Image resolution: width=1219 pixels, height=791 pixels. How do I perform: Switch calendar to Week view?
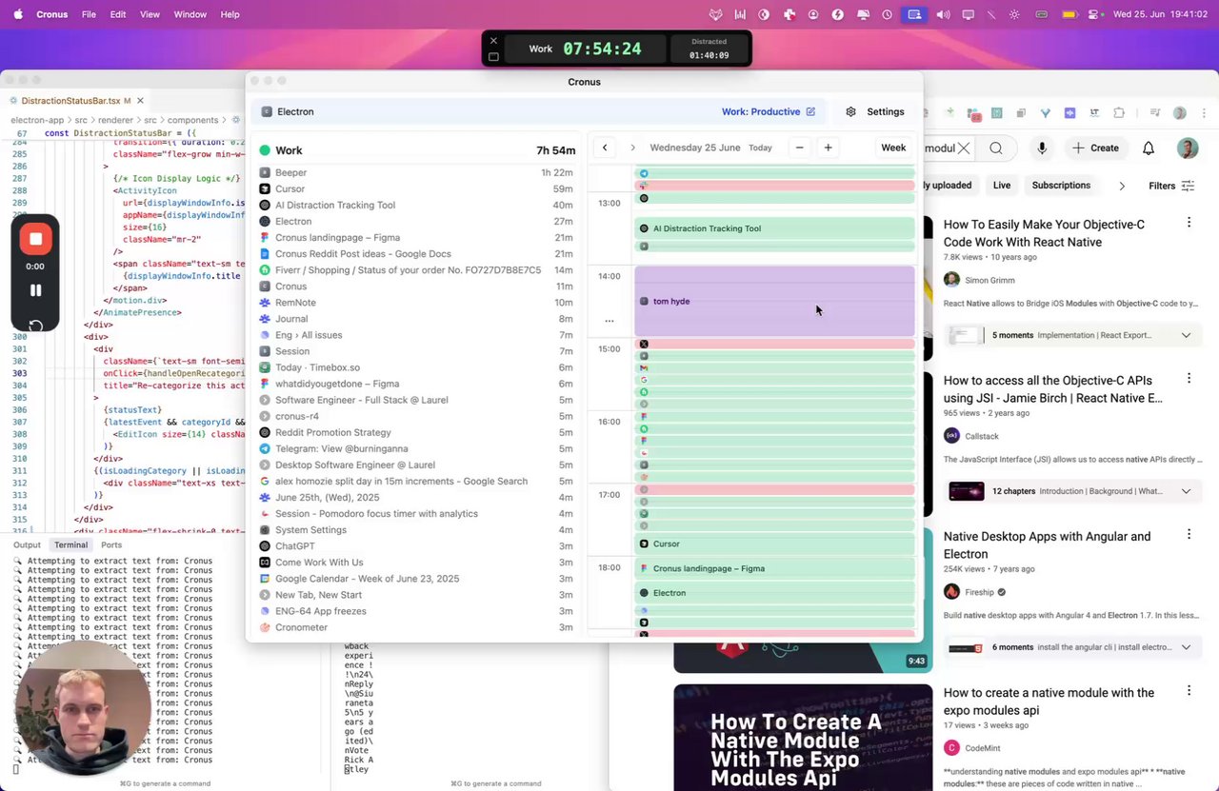pos(893,148)
